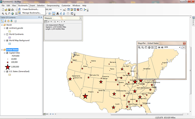
Task: Open the Table Of Contents window icon in the Standard toolbar
Action: click(68, 10)
